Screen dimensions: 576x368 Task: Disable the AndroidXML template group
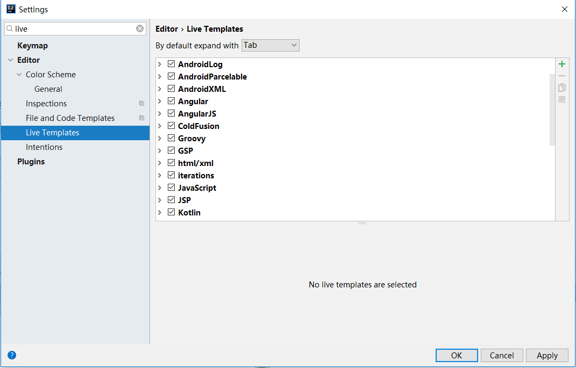coord(171,89)
